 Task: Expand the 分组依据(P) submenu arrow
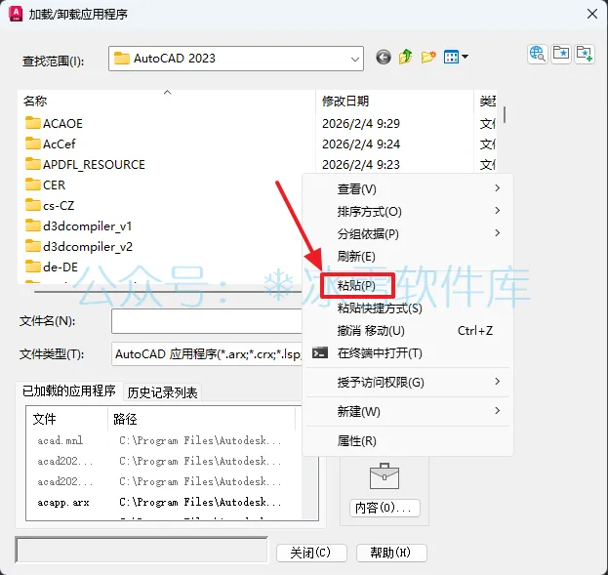pos(498,233)
